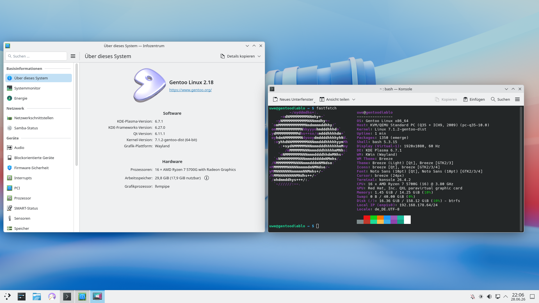Open the Speicher sidebar entry

click(38, 228)
